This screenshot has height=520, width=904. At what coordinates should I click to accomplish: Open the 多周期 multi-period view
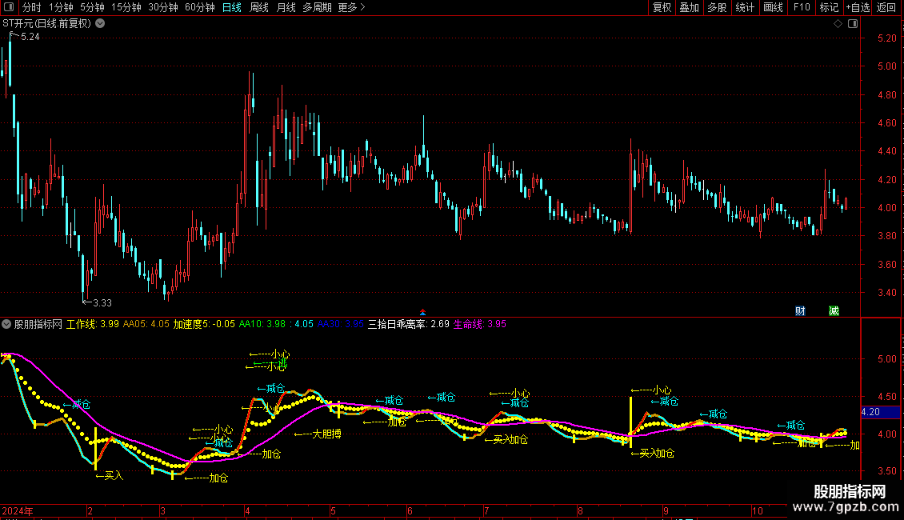pos(317,7)
